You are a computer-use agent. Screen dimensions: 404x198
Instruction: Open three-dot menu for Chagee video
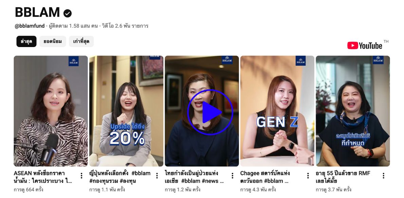308,176
